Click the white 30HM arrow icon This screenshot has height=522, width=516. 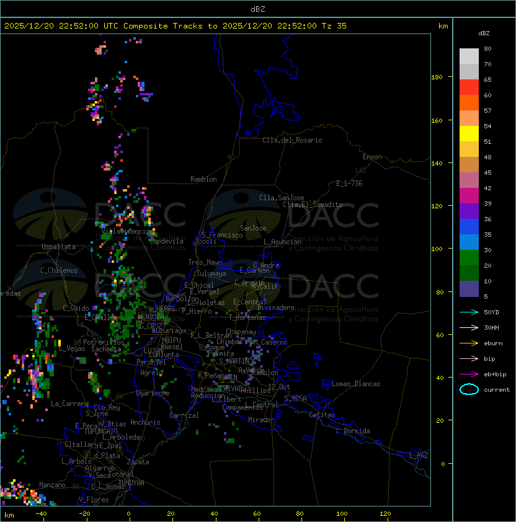pos(469,327)
